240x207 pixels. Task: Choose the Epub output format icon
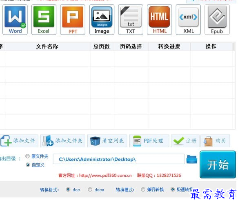(217, 20)
